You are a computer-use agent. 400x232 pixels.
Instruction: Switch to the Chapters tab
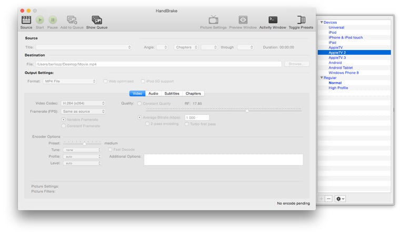(x=193, y=93)
